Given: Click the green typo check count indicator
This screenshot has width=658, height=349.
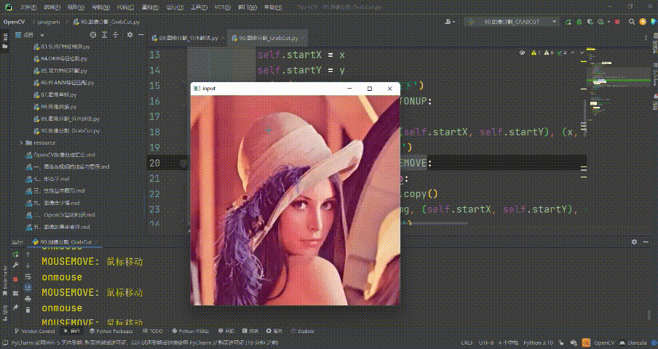Looking at the screenshot, I should (563, 53).
